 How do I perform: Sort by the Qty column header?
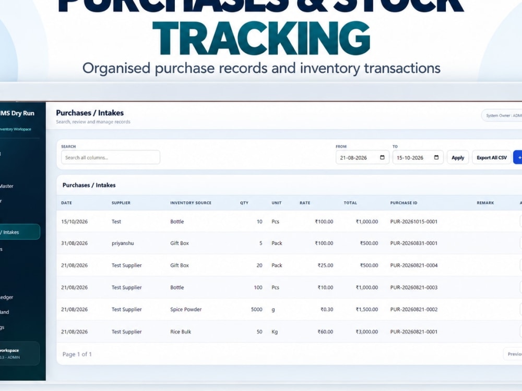244,203
